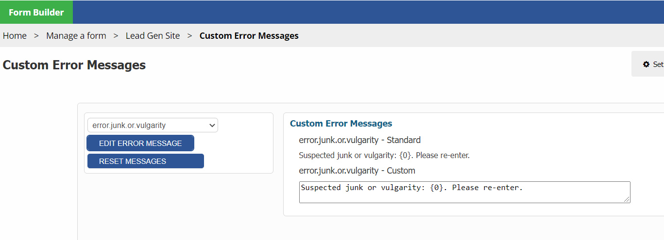Image resolution: width=664 pixels, height=240 pixels.
Task: Click the breadcrumb separator before Lead Gen Site
Action: (x=116, y=36)
